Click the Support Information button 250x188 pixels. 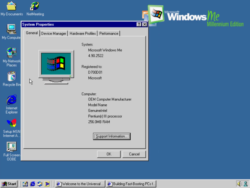pos(112,136)
